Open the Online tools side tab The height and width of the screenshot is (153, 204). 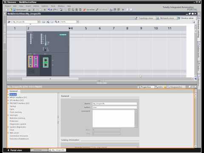point(198,51)
